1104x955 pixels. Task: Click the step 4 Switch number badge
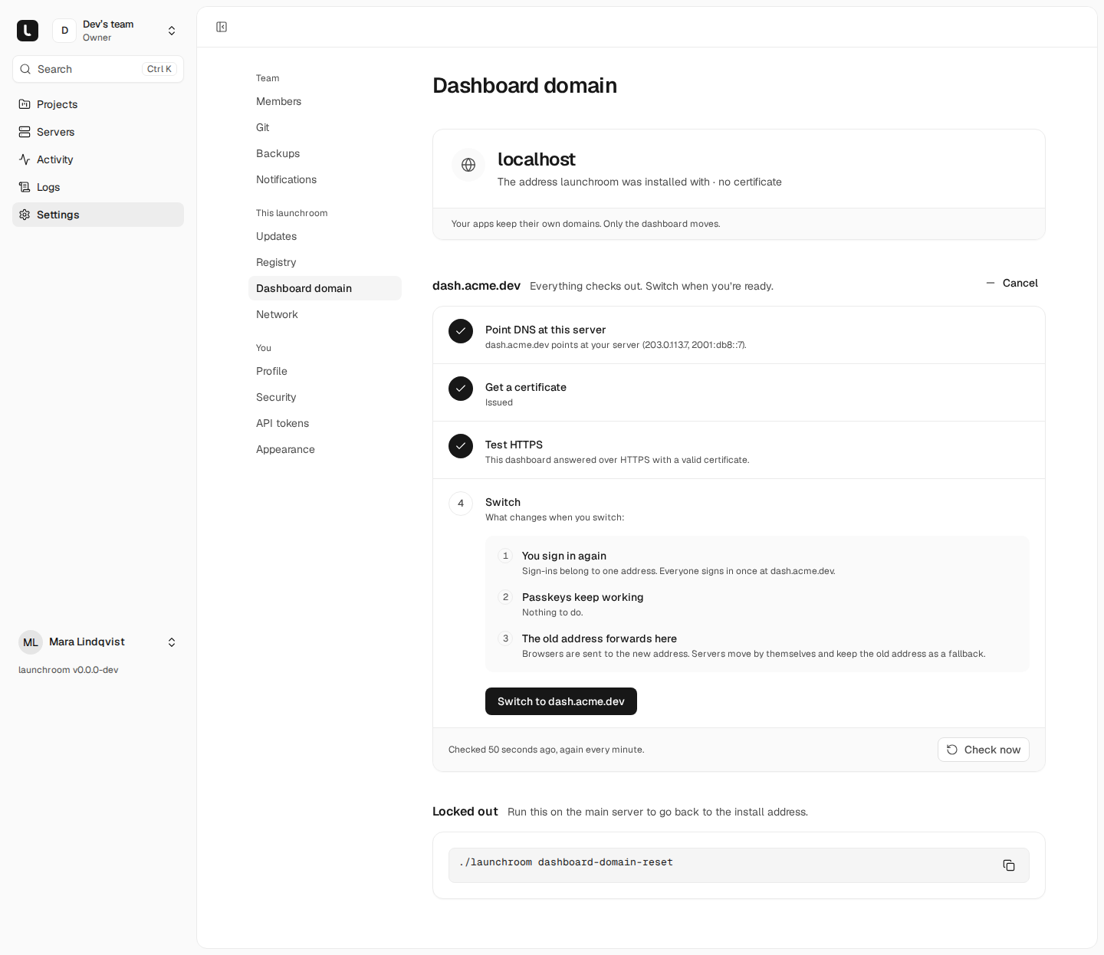tap(461, 504)
